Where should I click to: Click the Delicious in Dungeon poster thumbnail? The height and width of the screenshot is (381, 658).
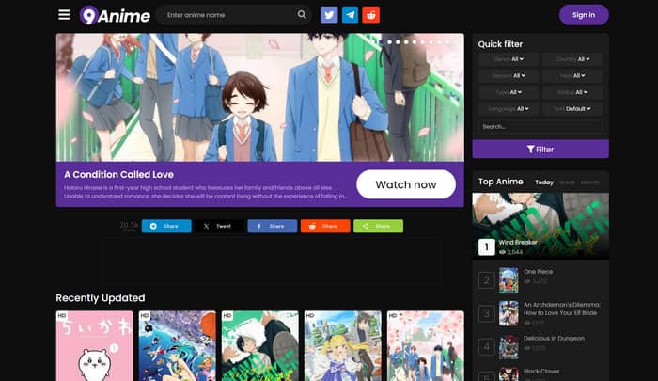coord(509,346)
